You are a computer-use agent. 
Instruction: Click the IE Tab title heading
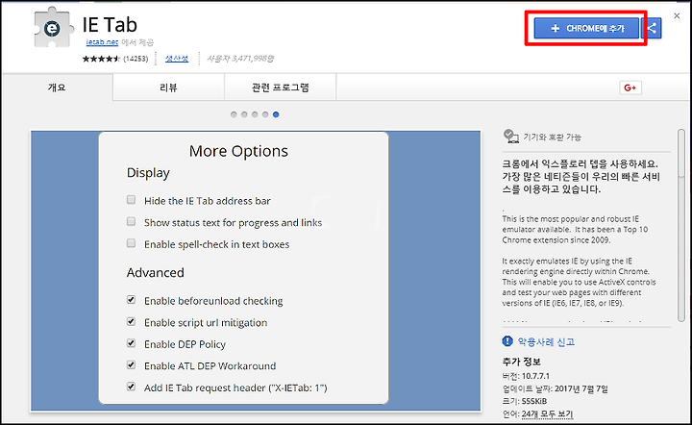[x=110, y=25]
